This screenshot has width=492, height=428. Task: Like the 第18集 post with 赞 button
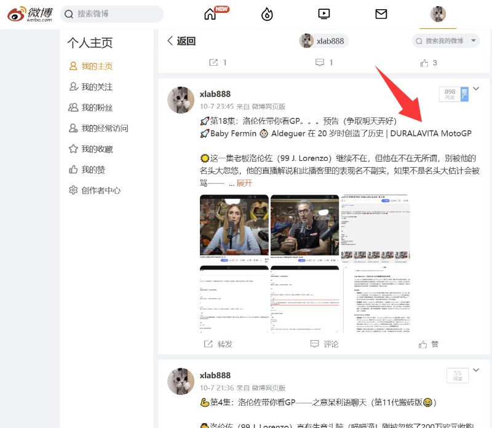(429, 344)
